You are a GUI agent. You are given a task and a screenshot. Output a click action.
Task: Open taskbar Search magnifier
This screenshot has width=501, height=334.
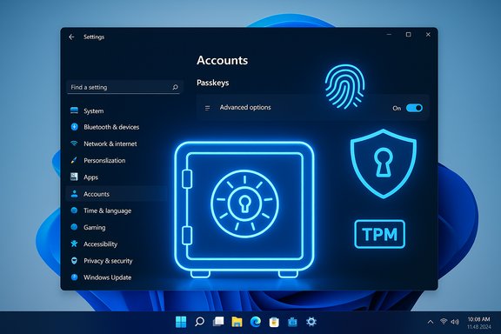(200, 322)
